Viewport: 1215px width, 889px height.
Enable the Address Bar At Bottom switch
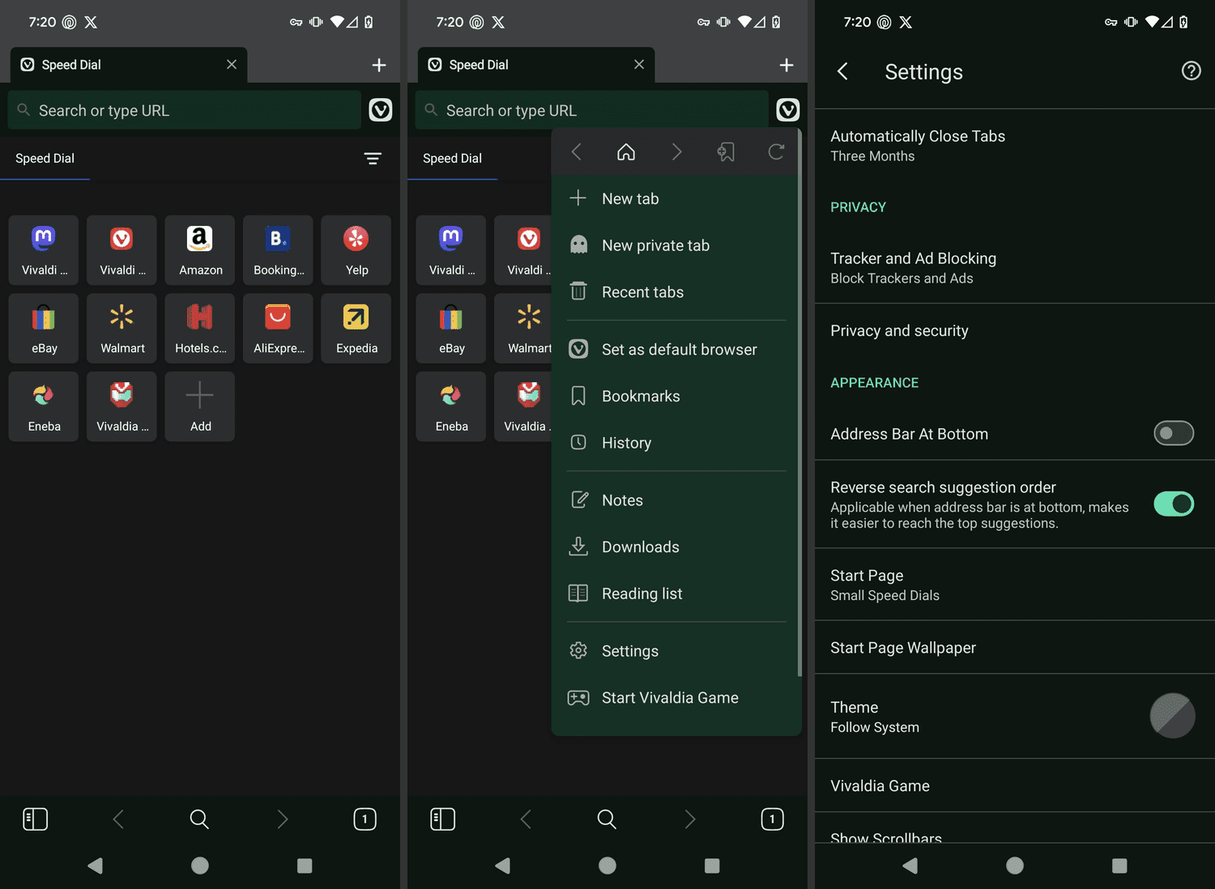coord(1173,433)
